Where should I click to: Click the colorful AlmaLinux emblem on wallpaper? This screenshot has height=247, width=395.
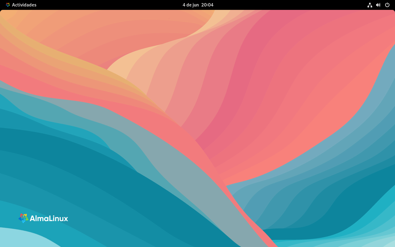pos(23,218)
